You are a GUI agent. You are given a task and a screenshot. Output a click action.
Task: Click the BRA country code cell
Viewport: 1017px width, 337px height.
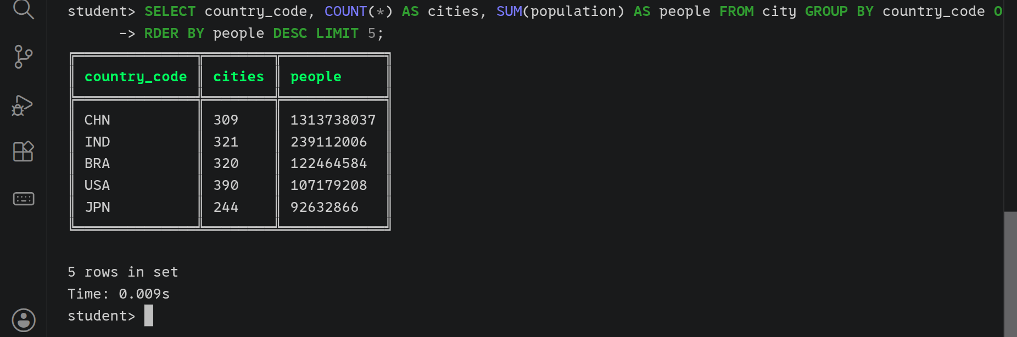(x=97, y=163)
